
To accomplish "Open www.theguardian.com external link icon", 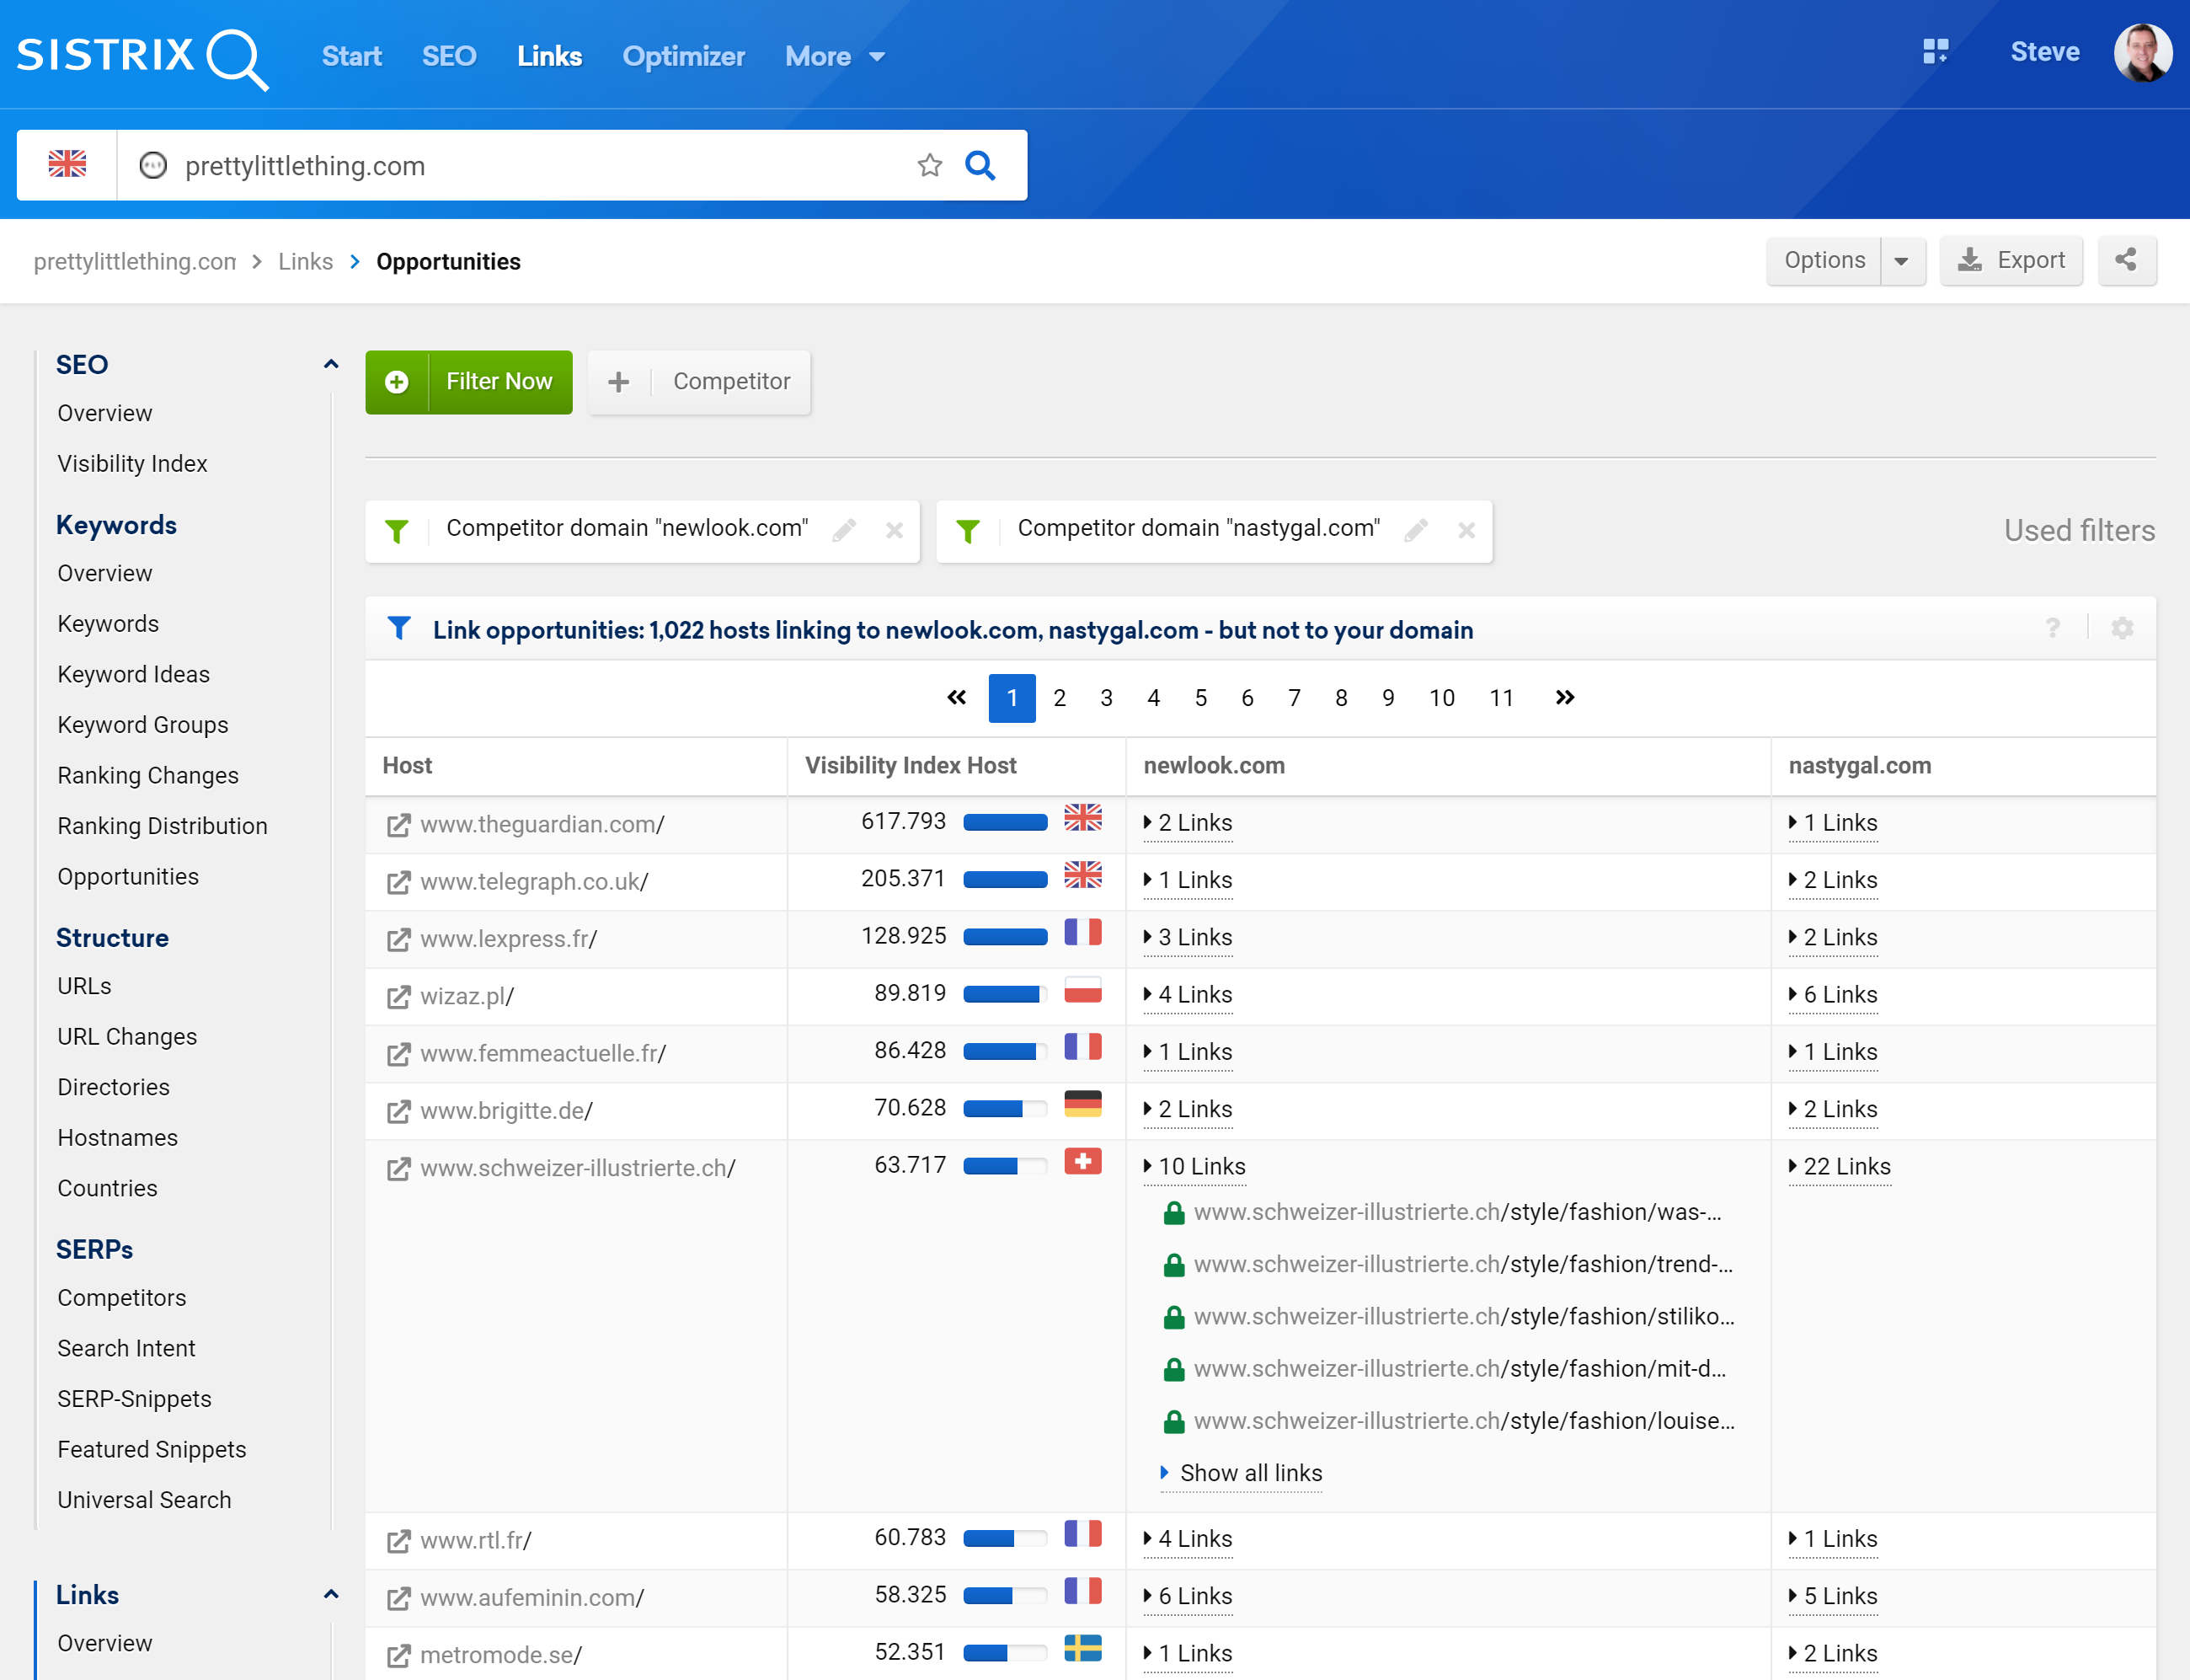I will (x=398, y=825).
